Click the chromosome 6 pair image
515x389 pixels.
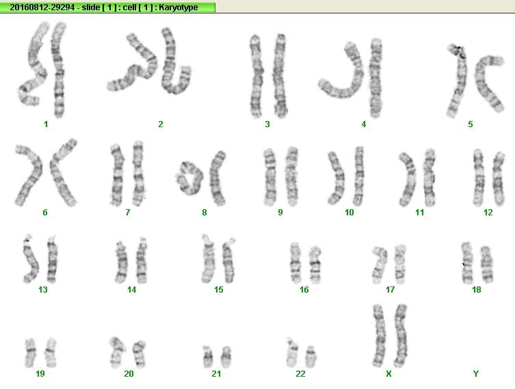[46, 173]
